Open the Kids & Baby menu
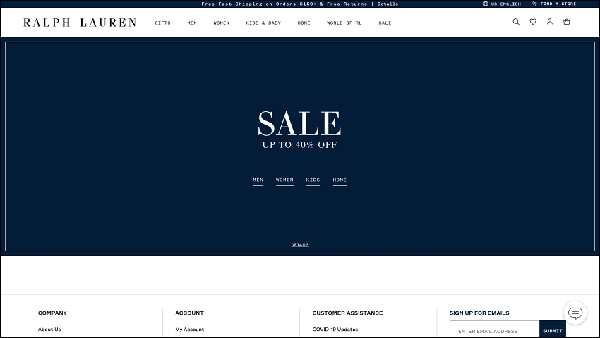Screen dimensions: 600x338 pyautogui.click(x=263, y=23)
